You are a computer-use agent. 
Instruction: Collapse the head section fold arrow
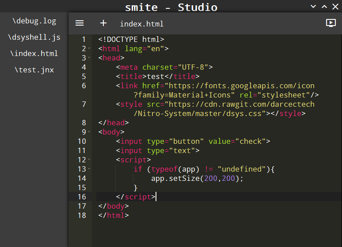(x=89, y=58)
